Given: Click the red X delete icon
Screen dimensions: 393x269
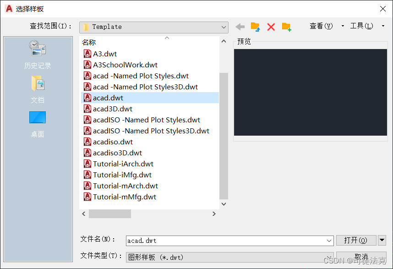Looking at the screenshot, I should 271,27.
